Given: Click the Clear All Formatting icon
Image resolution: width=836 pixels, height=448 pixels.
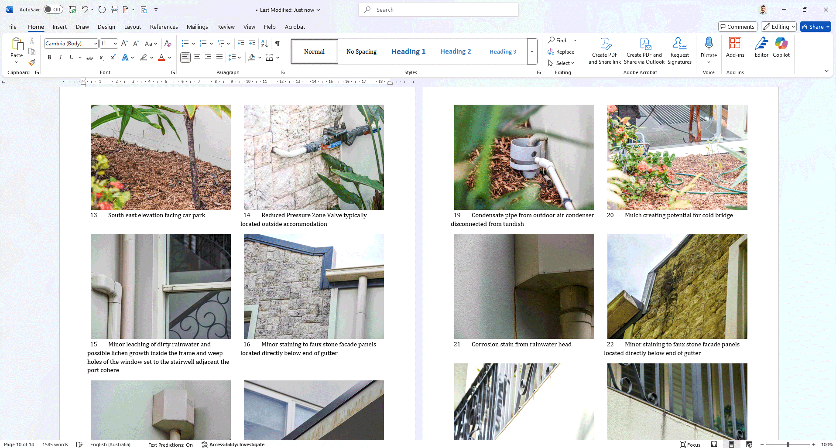Looking at the screenshot, I should (x=168, y=44).
